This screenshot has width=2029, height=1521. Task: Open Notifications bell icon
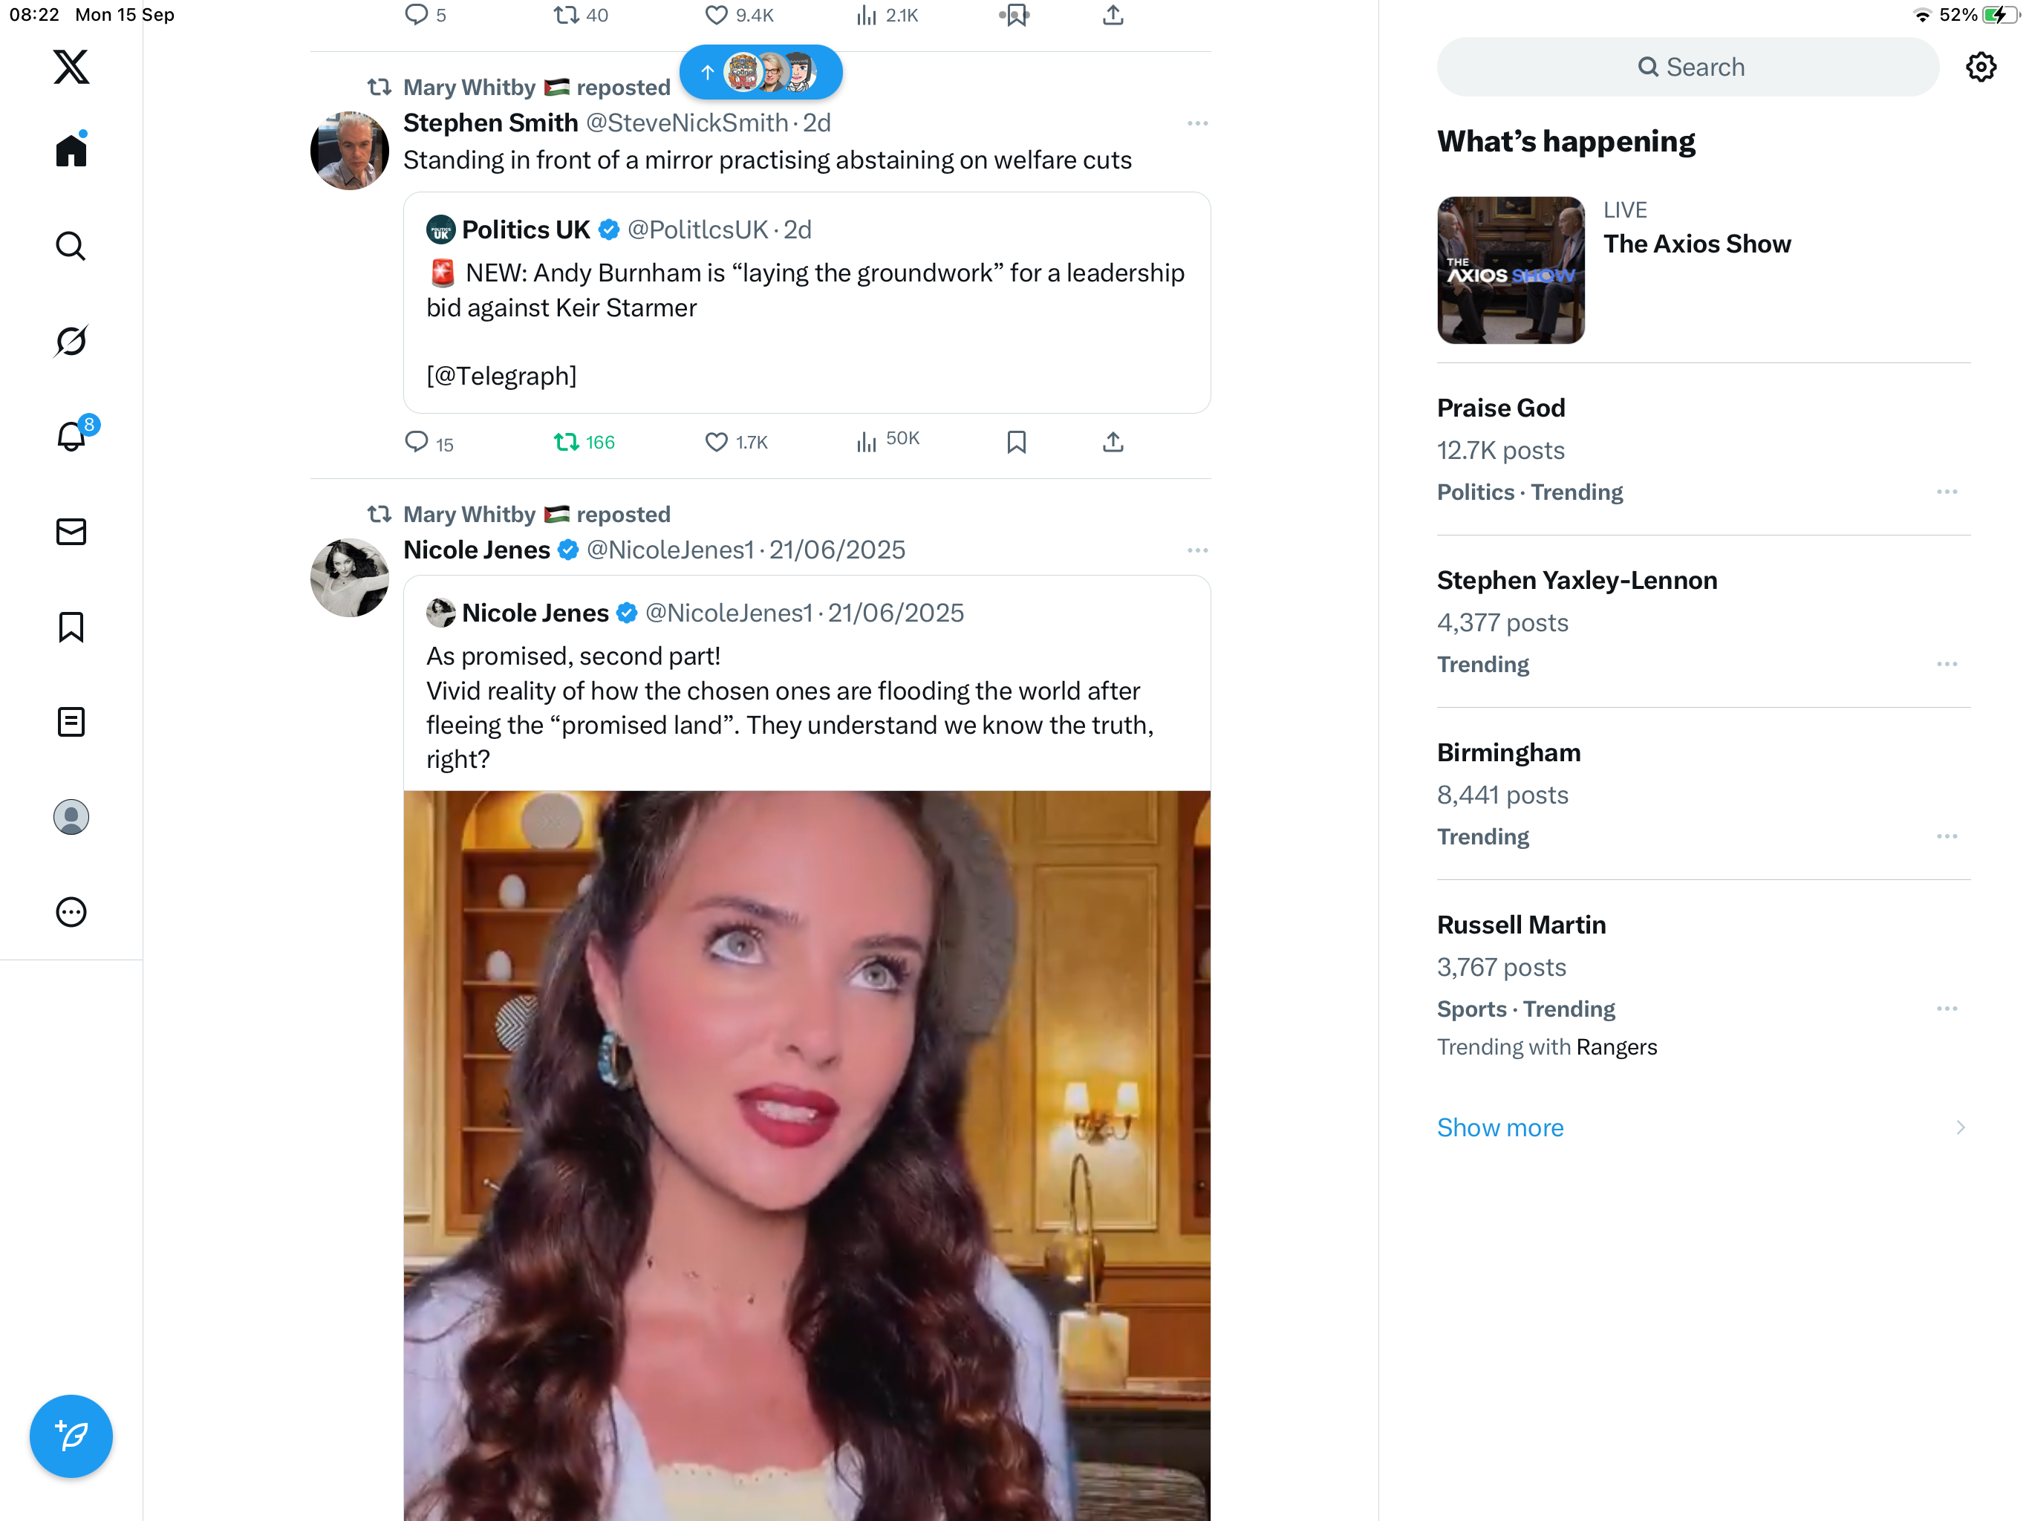(71, 437)
